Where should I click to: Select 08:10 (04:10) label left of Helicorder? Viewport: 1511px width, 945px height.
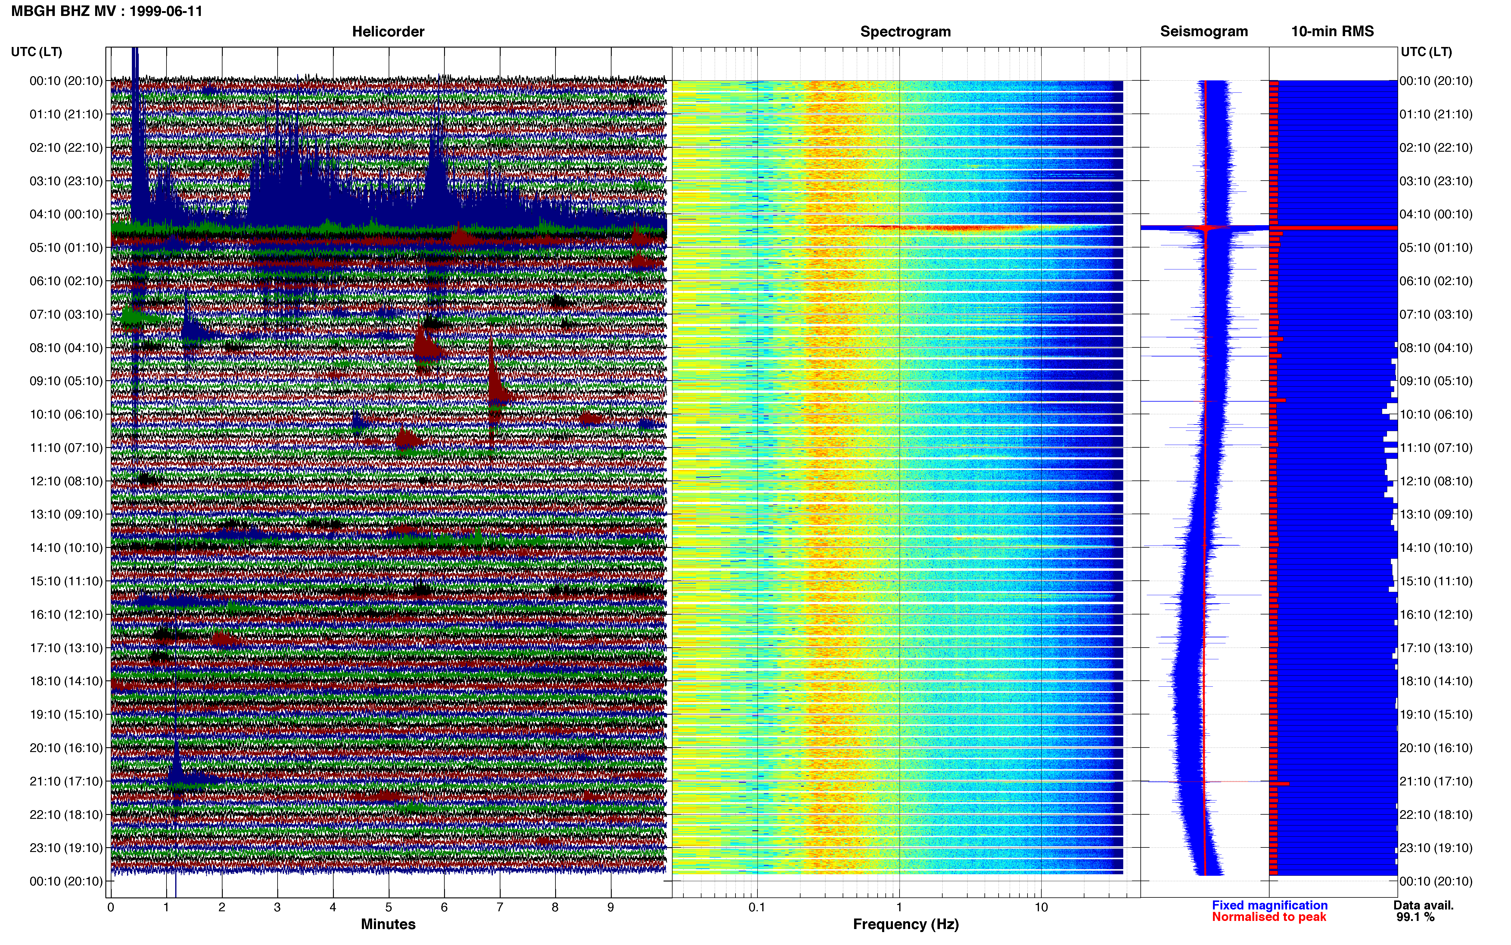(x=66, y=347)
